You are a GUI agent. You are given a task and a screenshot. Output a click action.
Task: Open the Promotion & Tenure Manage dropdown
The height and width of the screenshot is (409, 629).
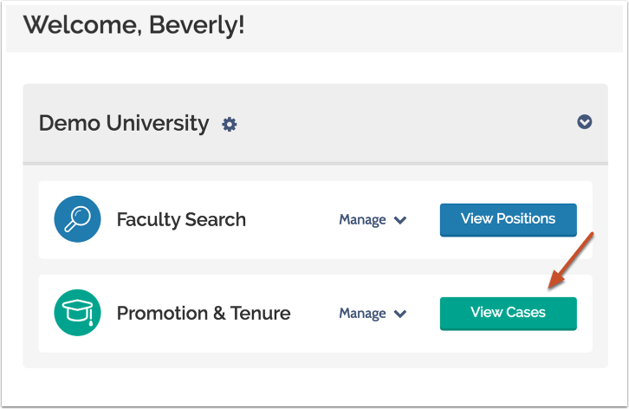coord(373,313)
